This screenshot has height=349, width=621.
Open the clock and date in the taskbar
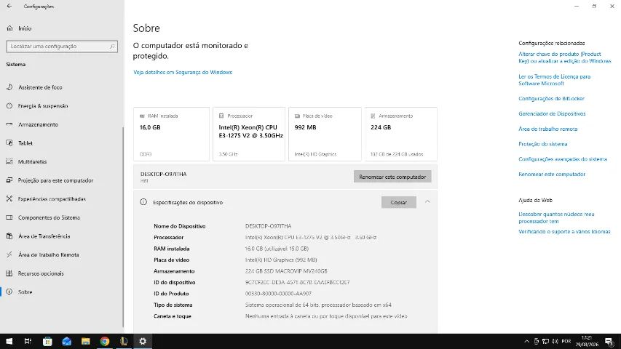coord(587,341)
